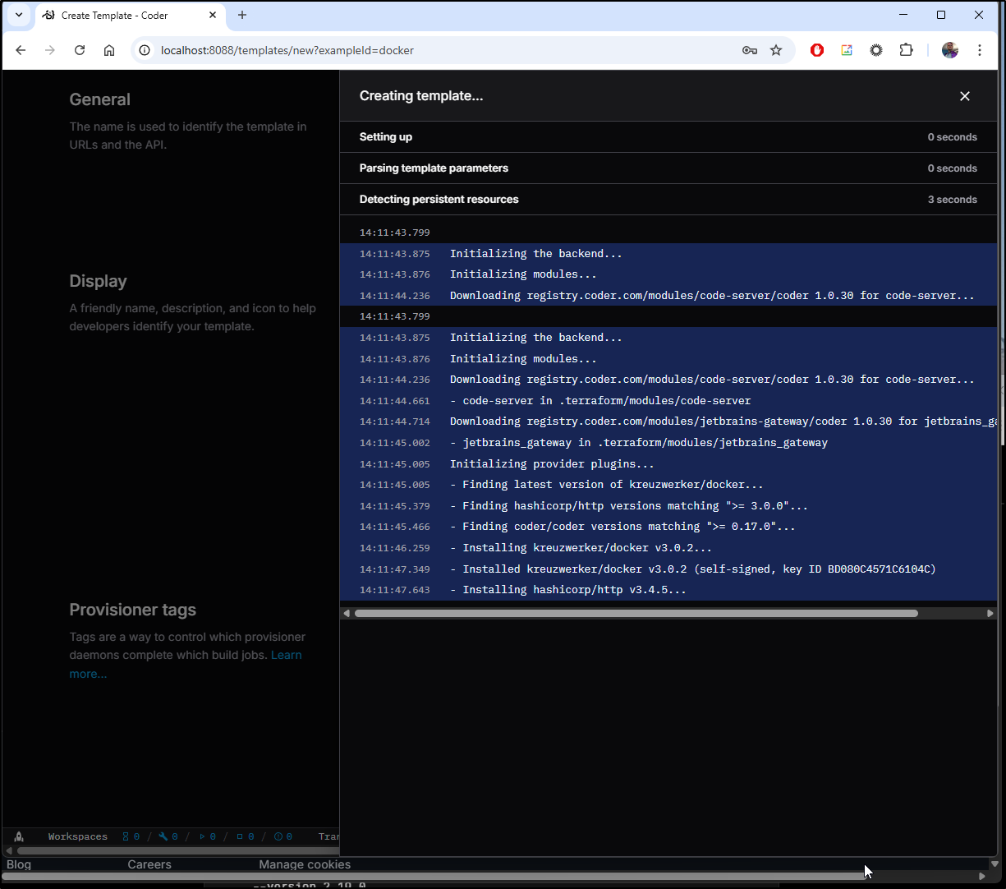This screenshot has height=889, width=1006.
Task: Open the Extensions puzzle menu
Action: (906, 50)
